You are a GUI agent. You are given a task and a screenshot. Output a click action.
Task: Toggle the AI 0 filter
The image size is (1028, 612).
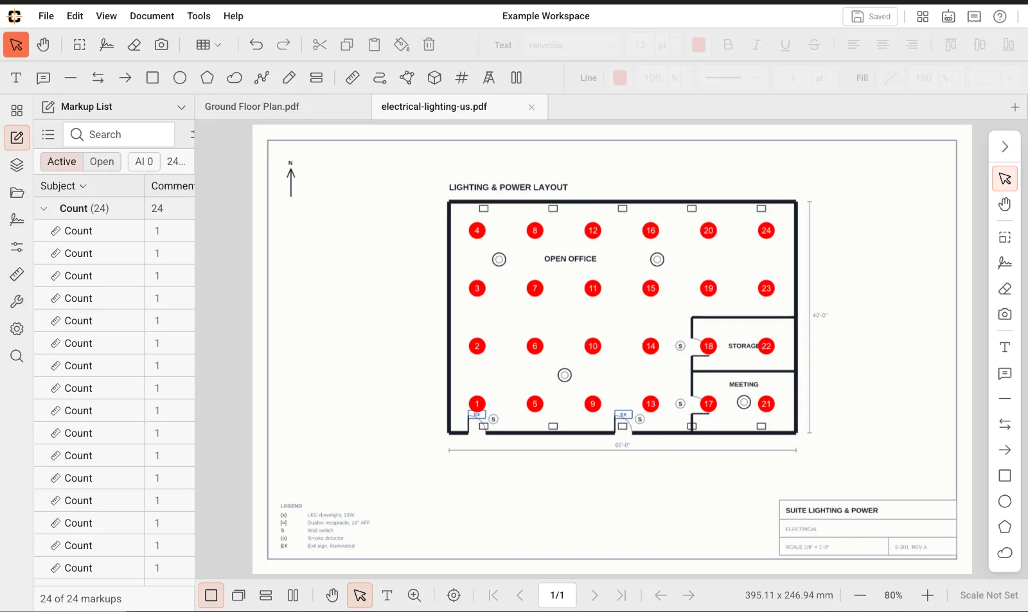144,162
